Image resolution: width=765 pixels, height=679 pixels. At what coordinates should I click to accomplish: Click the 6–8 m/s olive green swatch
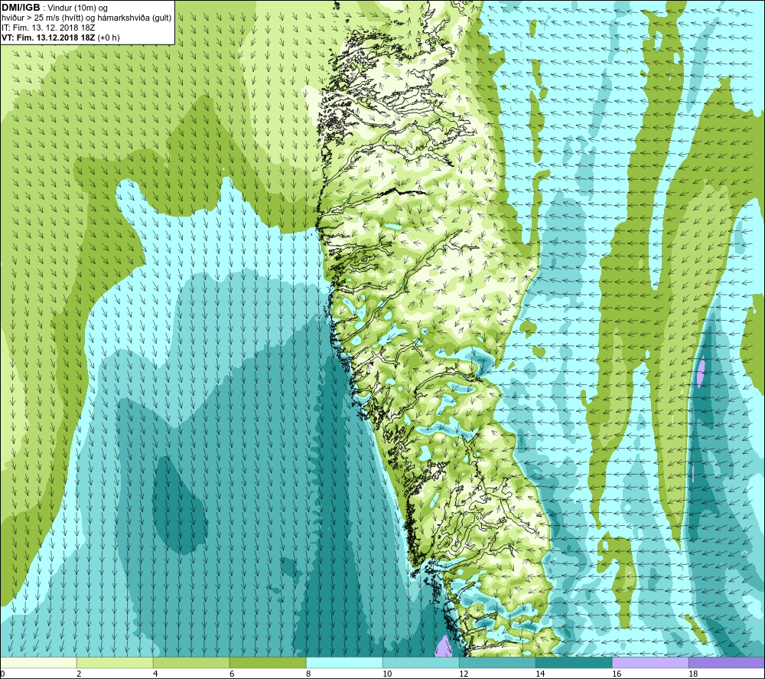(268, 662)
